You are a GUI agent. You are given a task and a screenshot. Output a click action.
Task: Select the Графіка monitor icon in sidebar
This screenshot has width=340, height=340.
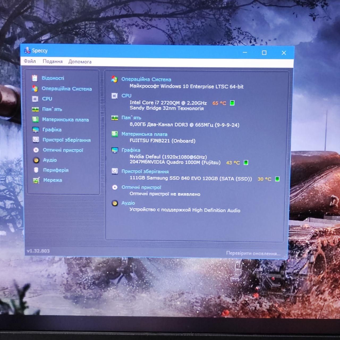tap(36, 130)
